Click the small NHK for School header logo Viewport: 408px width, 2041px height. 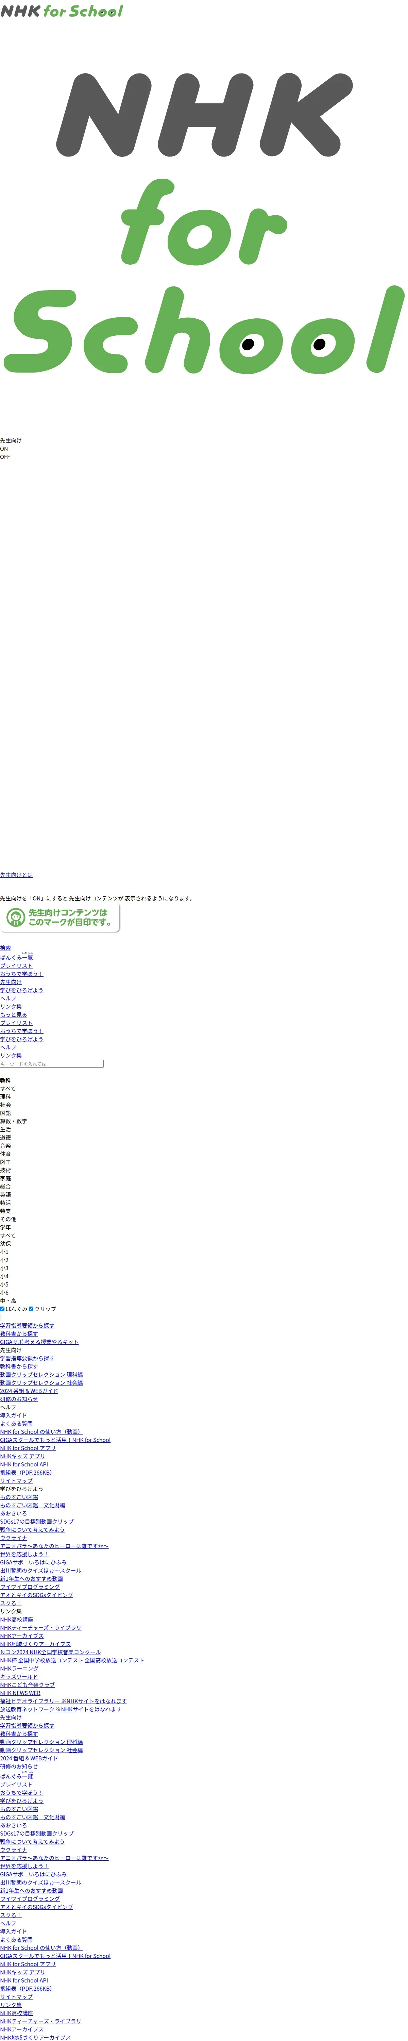click(62, 11)
